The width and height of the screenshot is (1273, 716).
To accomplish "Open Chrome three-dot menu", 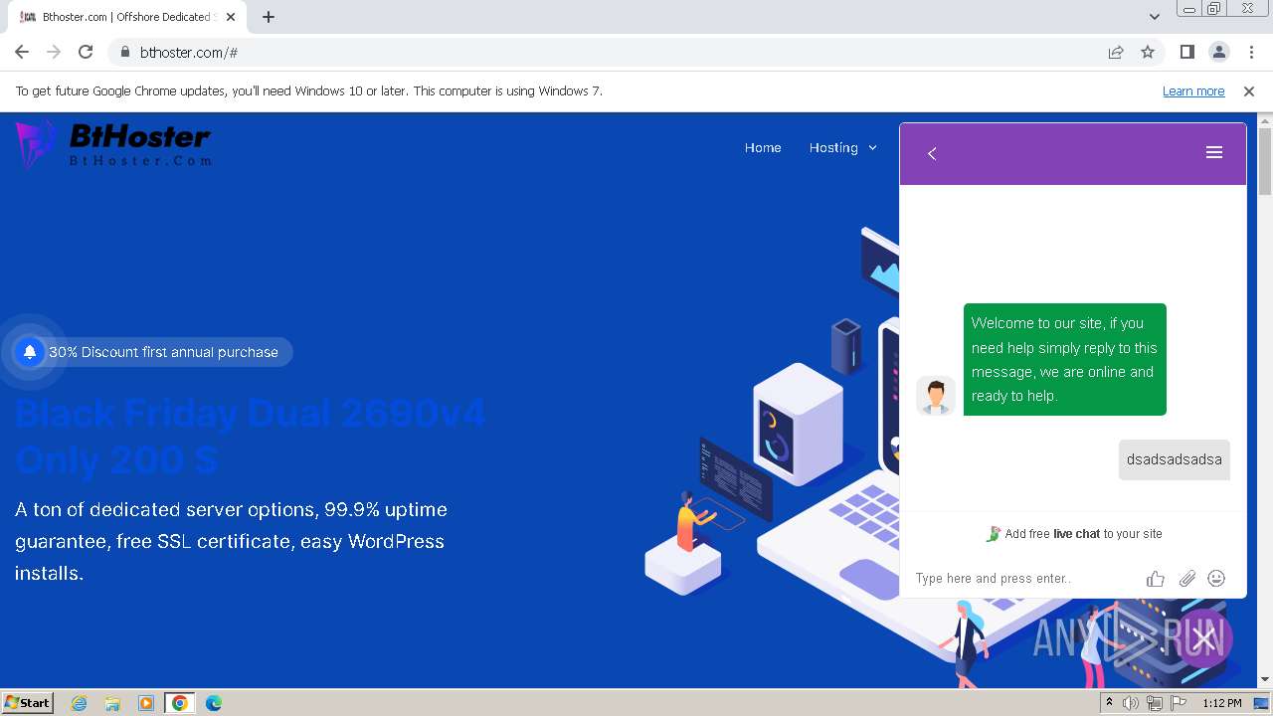I will pyautogui.click(x=1251, y=52).
